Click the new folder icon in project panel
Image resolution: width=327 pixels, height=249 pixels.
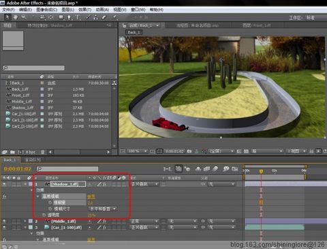[12, 152]
